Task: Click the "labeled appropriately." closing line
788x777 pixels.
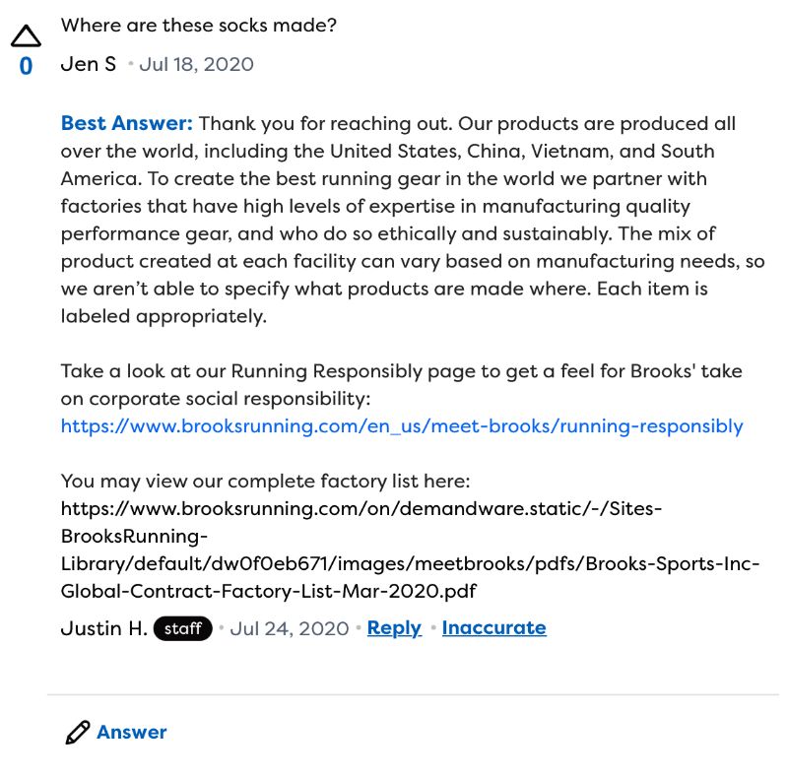Action: click(x=164, y=316)
